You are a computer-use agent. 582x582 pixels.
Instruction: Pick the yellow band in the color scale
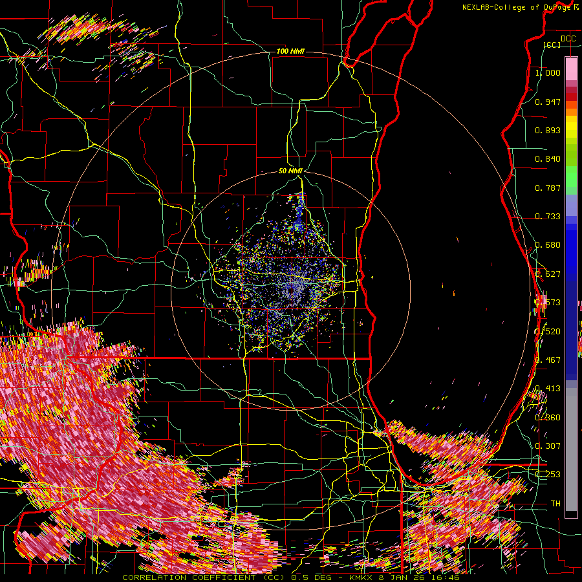pyautogui.click(x=571, y=127)
